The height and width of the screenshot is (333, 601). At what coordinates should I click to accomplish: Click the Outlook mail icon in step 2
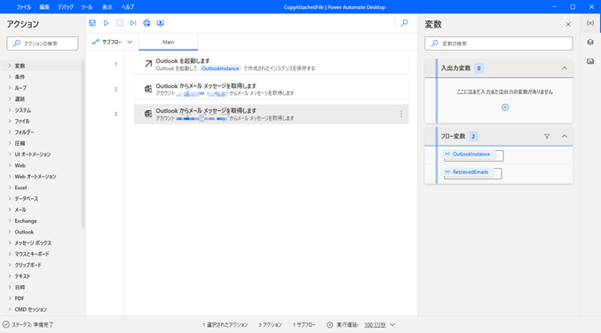point(148,89)
